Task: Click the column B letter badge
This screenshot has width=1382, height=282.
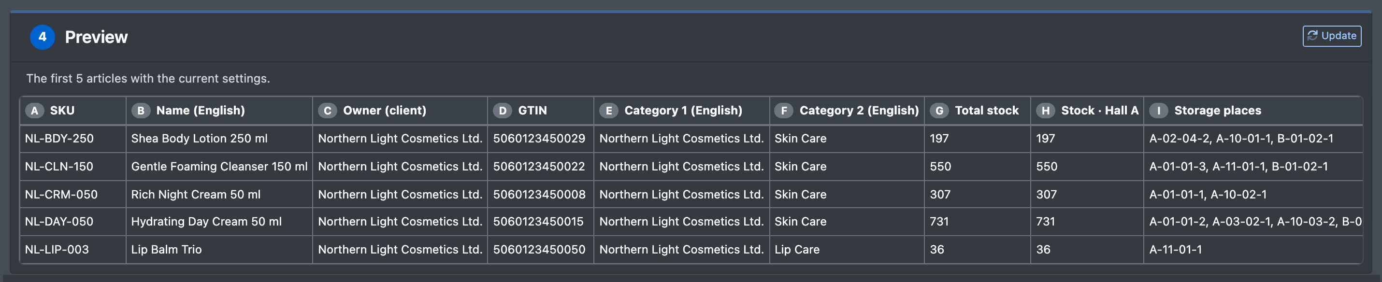Action: [x=141, y=111]
